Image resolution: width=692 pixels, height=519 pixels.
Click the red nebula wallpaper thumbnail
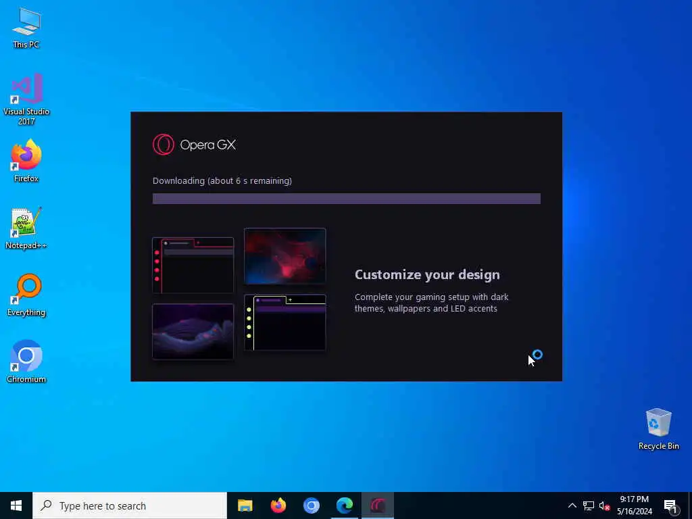285,256
